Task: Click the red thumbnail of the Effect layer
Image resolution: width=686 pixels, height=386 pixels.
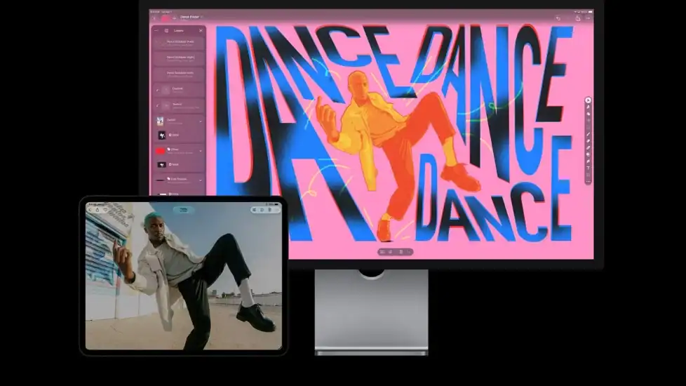Action: (160, 151)
